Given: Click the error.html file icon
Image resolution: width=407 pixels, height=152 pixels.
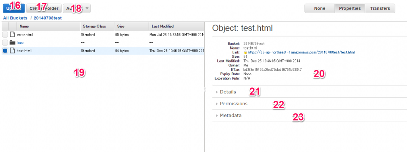Looking at the screenshot, I should pyautogui.click(x=12, y=35).
